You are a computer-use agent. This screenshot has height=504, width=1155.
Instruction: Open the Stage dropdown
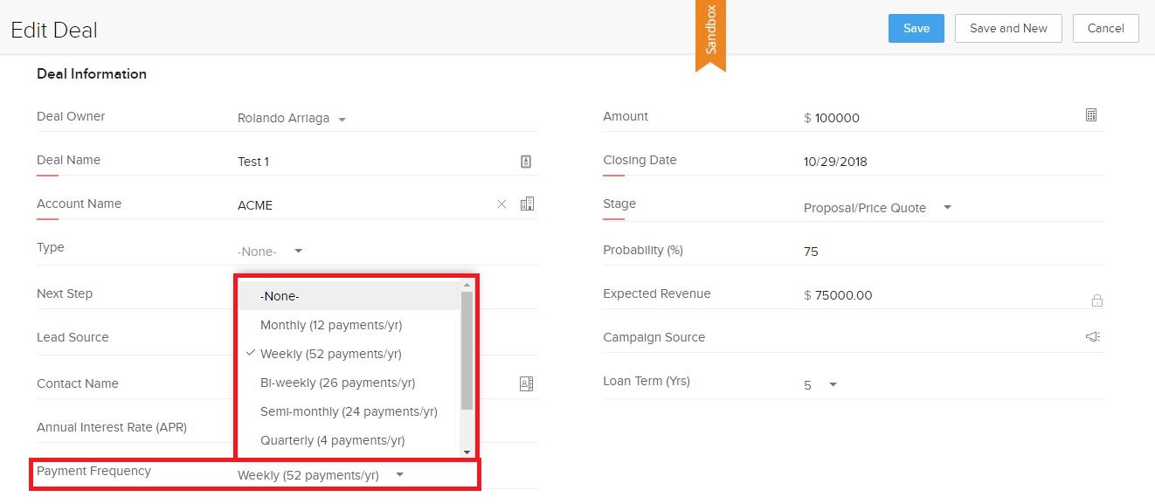tap(947, 208)
